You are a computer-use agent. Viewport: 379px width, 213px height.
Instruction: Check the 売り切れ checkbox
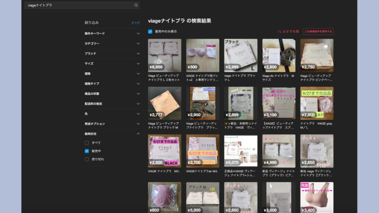[x=87, y=159]
